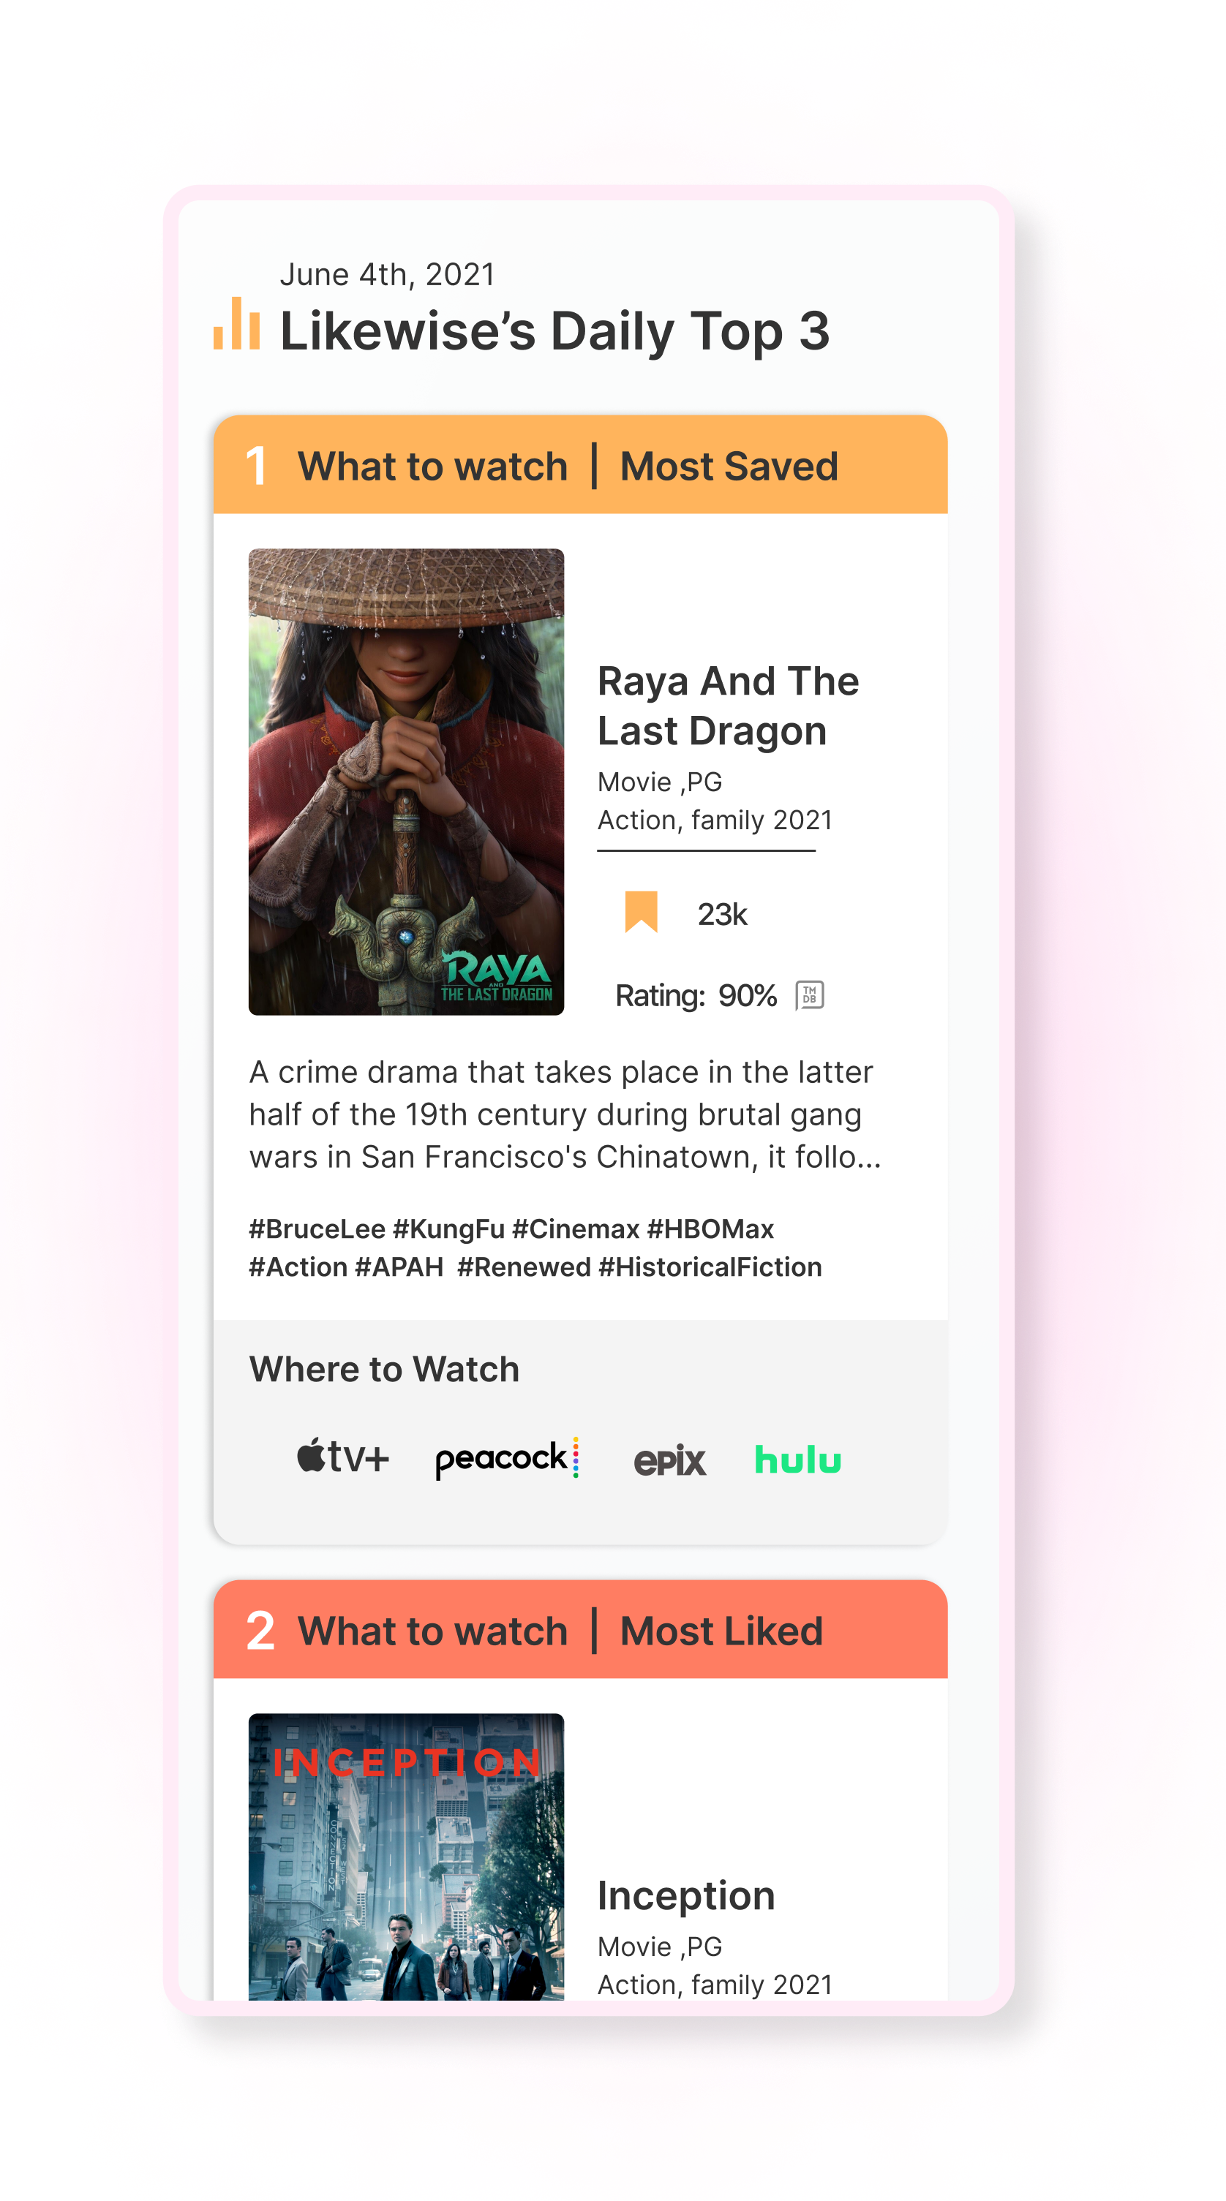Open the Peacock streaming logo
The image size is (1226, 2201).
point(507,1459)
